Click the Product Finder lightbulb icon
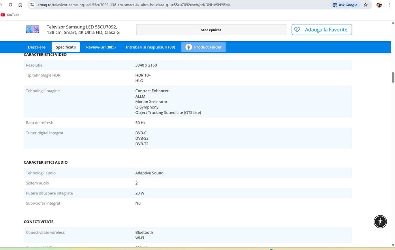Image resolution: width=395 pixels, height=250 pixels. 189,47
